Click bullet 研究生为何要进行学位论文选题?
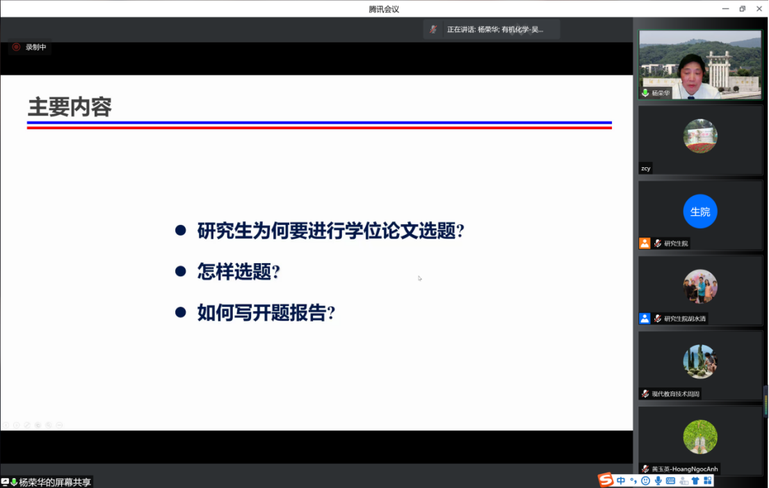Screen dimensions: 769x488 [331, 230]
